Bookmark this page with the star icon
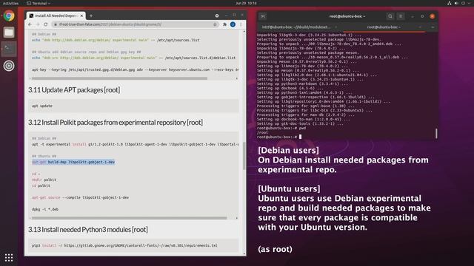Screen dimensions: 474x266 click(x=215, y=24)
